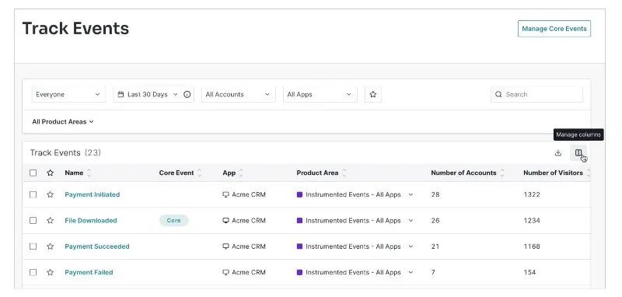This screenshot has width=622, height=297.
Task: Click visitors value 1322
Action: point(532,194)
